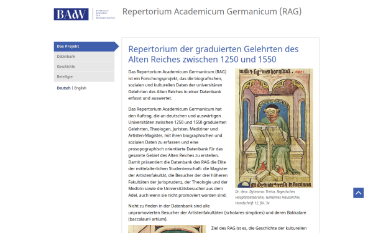Open the Datenbank menu item
This screenshot has height=233, width=373.
(x=84, y=57)
